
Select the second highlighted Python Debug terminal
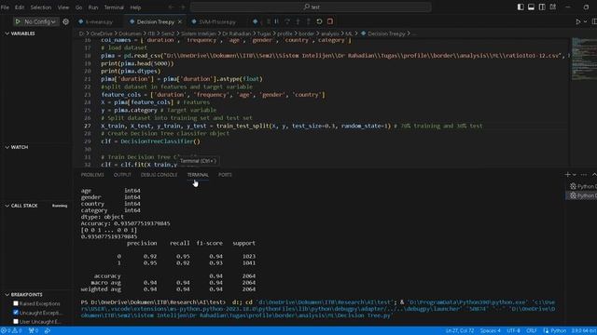click(x=582, y=195)
